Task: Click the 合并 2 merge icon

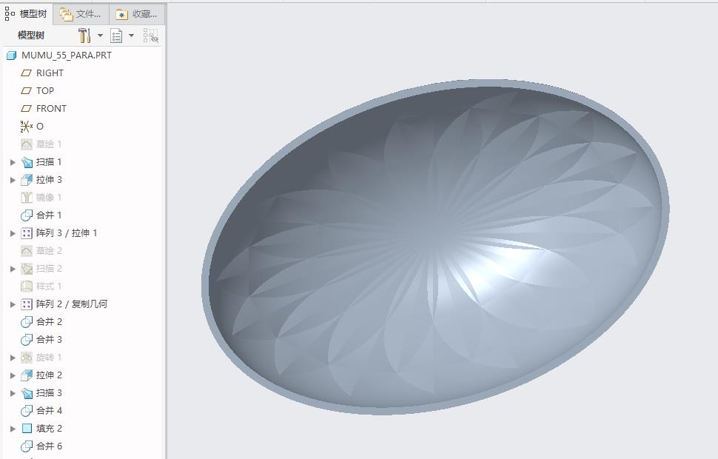Action: click(x=27, y=322)
